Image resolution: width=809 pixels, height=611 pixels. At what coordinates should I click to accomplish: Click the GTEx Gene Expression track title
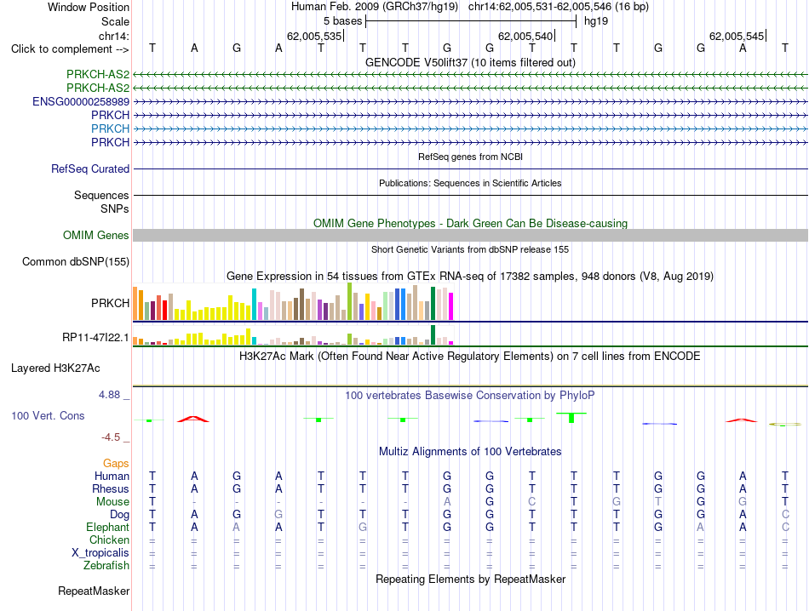pyautogui.click(x=470, y=277)
